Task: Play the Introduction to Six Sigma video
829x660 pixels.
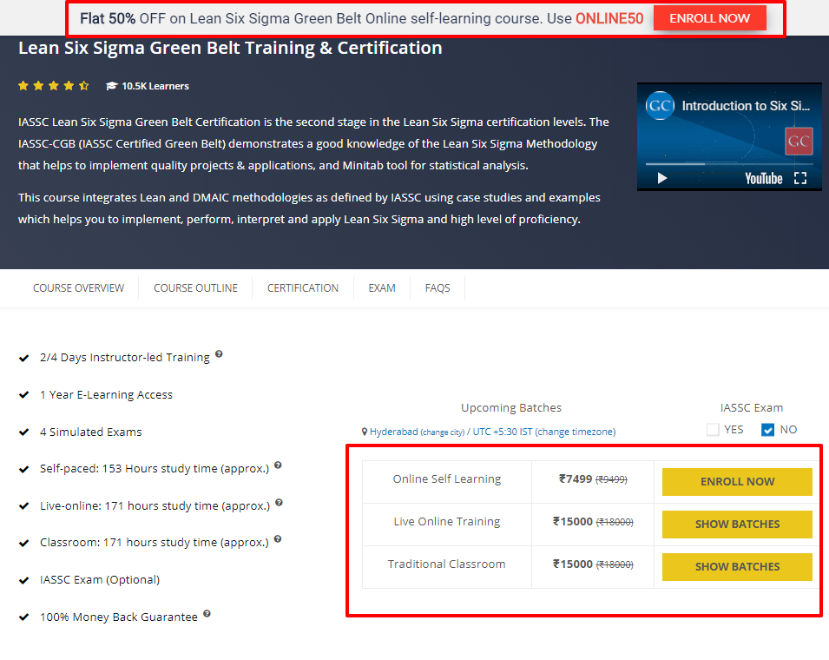Action: (662, 178)
